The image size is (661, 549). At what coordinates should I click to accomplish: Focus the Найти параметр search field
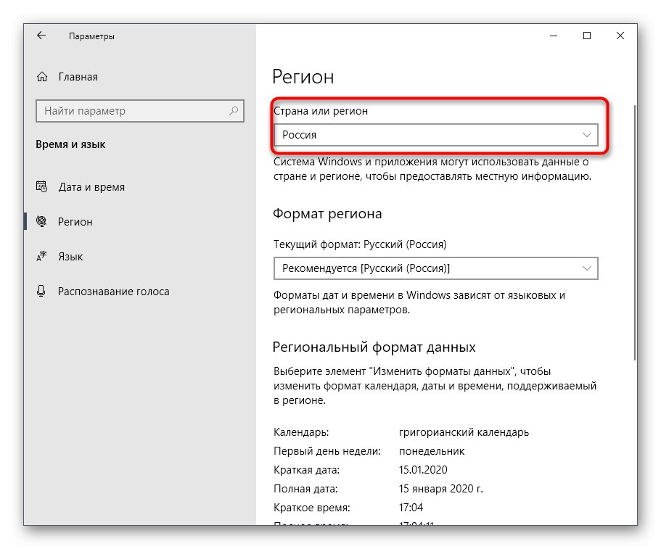click(x=131, y=111)
